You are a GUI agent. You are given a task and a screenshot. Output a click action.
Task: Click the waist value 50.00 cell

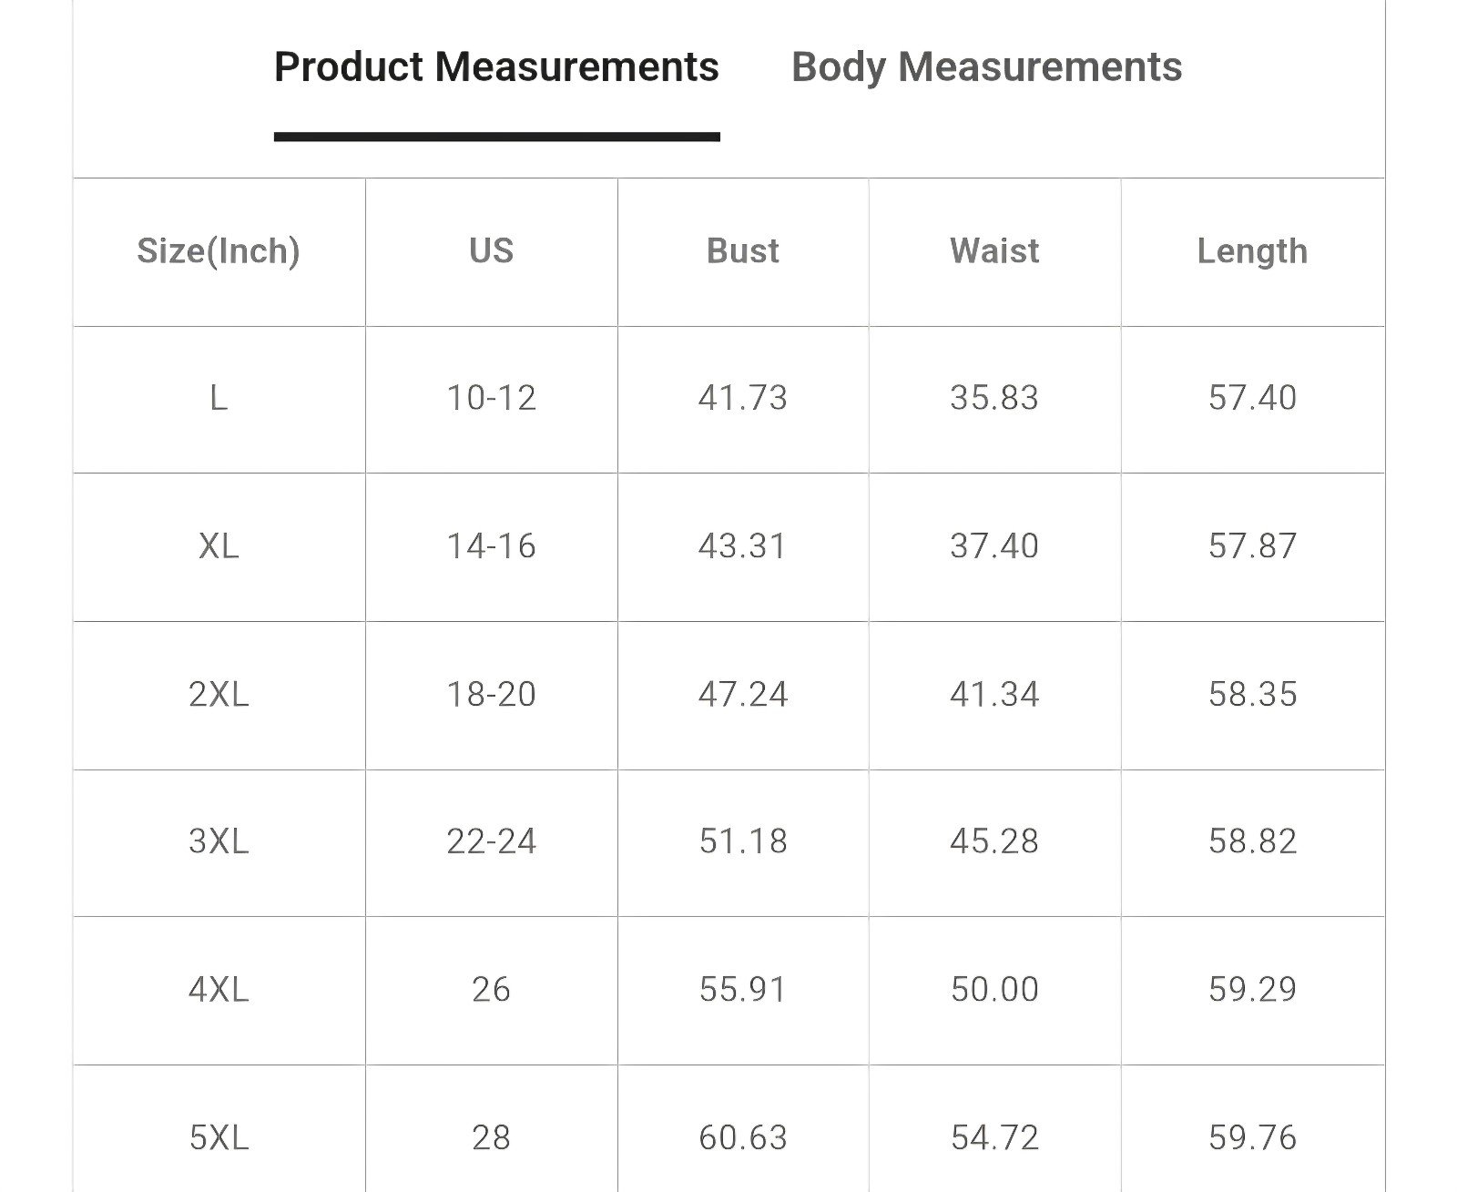(x=994, y=990)
